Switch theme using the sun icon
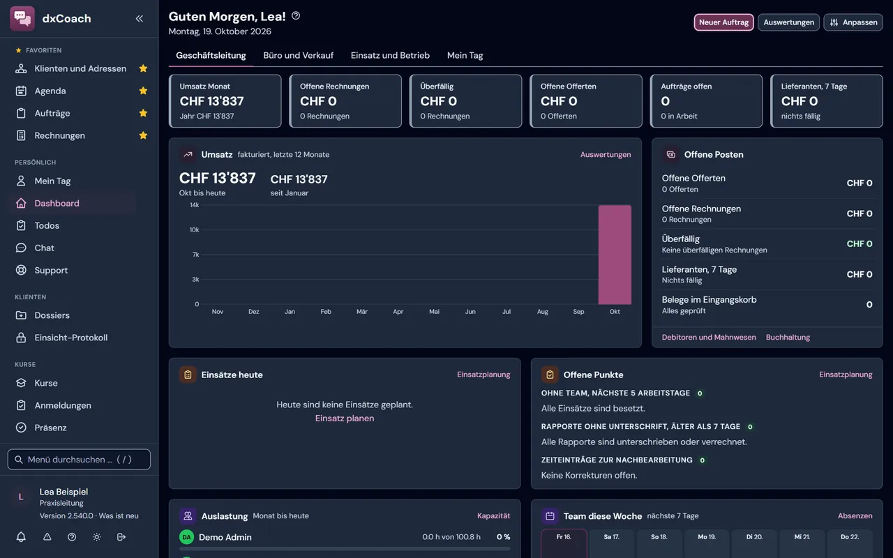This screenshot has height=558, width=893. coord(96,537)
